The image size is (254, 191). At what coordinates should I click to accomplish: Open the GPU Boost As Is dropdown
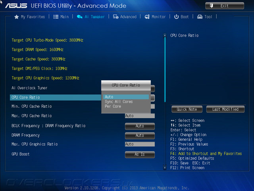click(140, 154)
